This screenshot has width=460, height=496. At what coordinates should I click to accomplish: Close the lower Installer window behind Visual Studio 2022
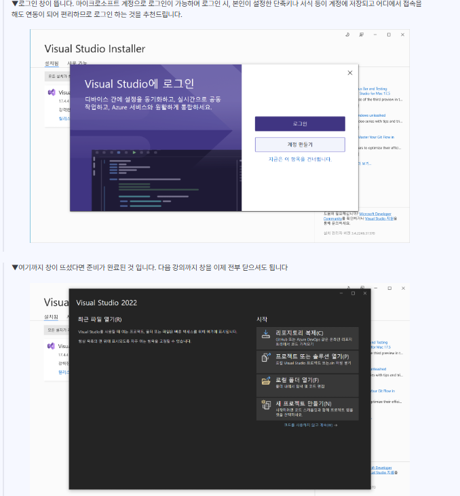point(403,288)
